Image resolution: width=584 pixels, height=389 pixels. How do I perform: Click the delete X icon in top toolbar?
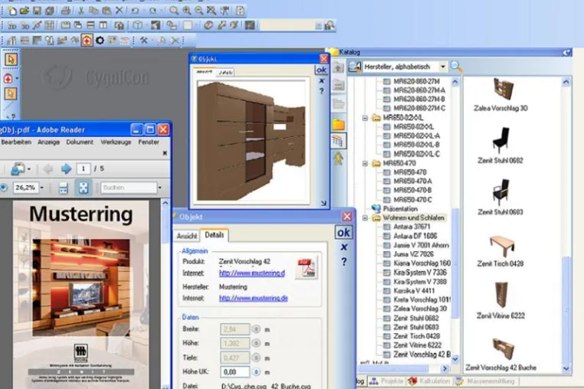pos(120,11)
